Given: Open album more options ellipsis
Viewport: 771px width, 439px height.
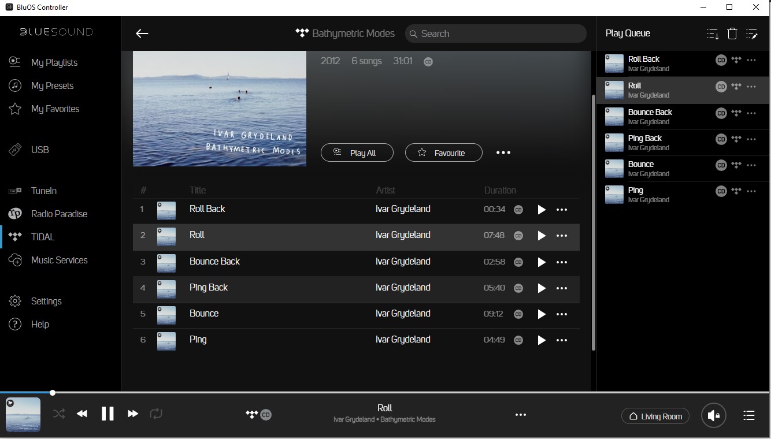Looking at the screenshot, I should [503, 152].
